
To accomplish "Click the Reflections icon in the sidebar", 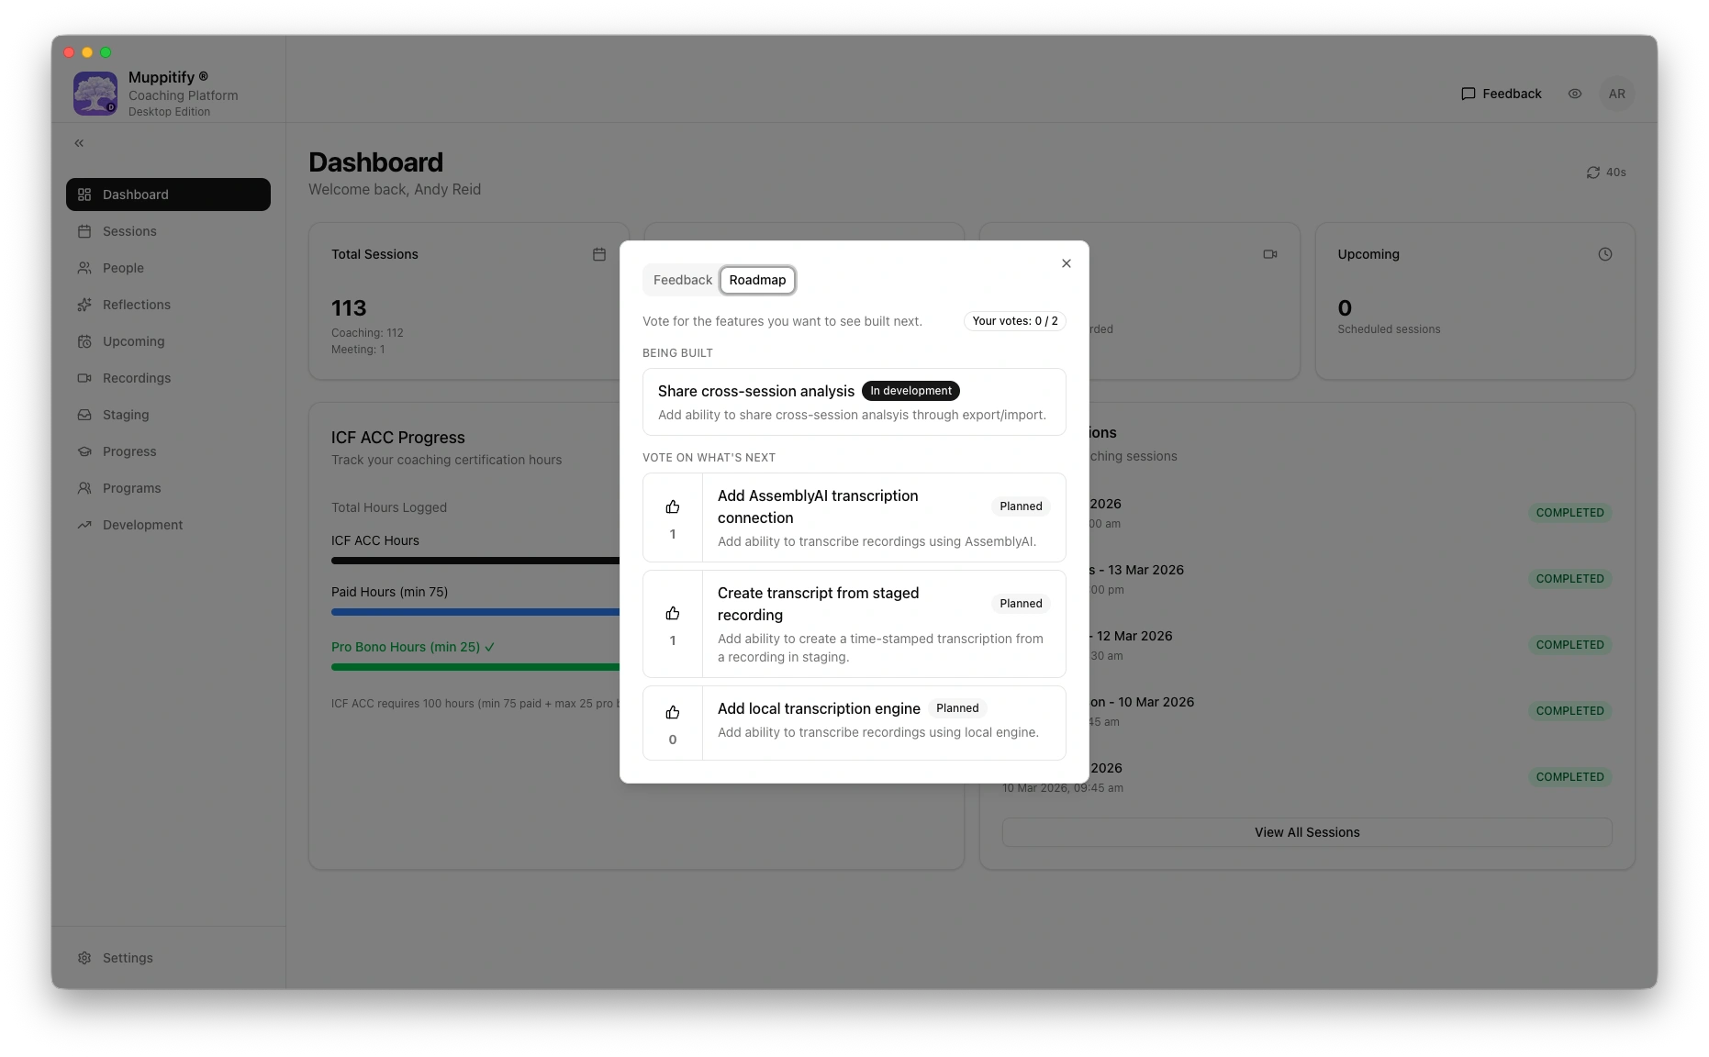I will click(x=84, y=305).
